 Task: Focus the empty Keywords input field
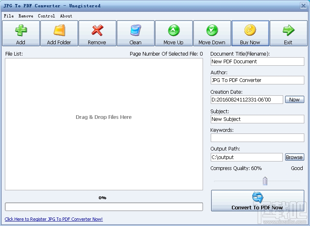258,138
